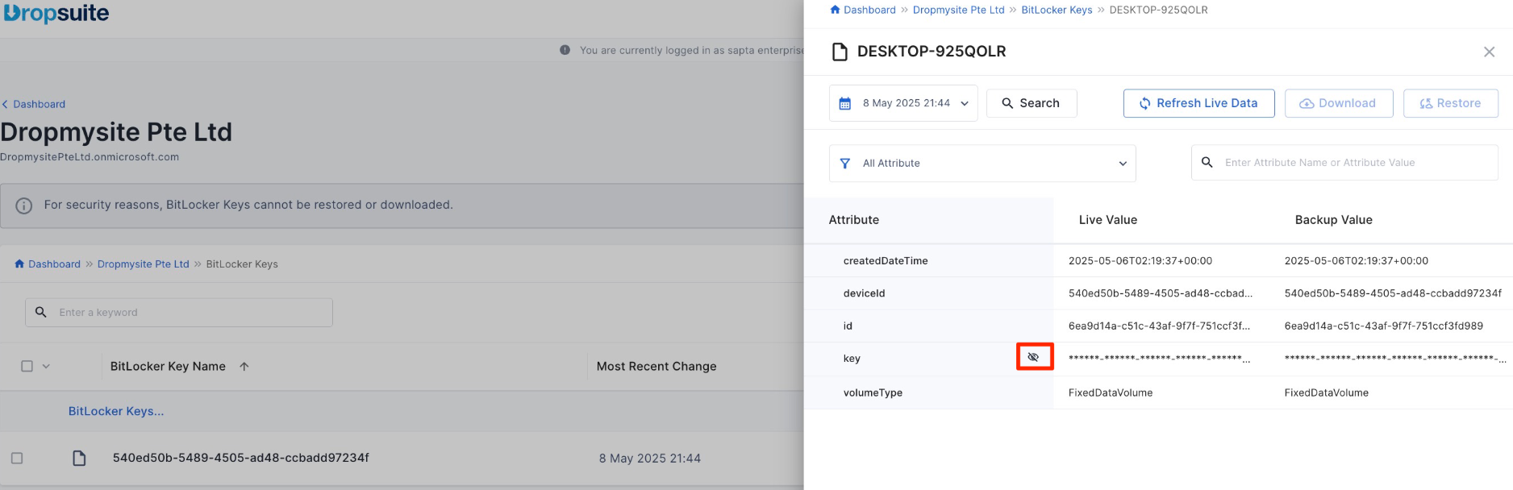Click the magnifier icon in attribute search

[x=1207, y=162]
